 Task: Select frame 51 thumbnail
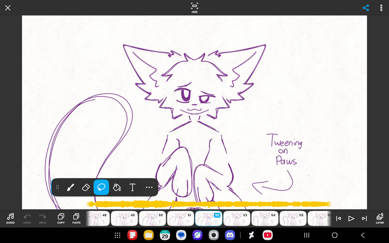(x=180, y=219)
